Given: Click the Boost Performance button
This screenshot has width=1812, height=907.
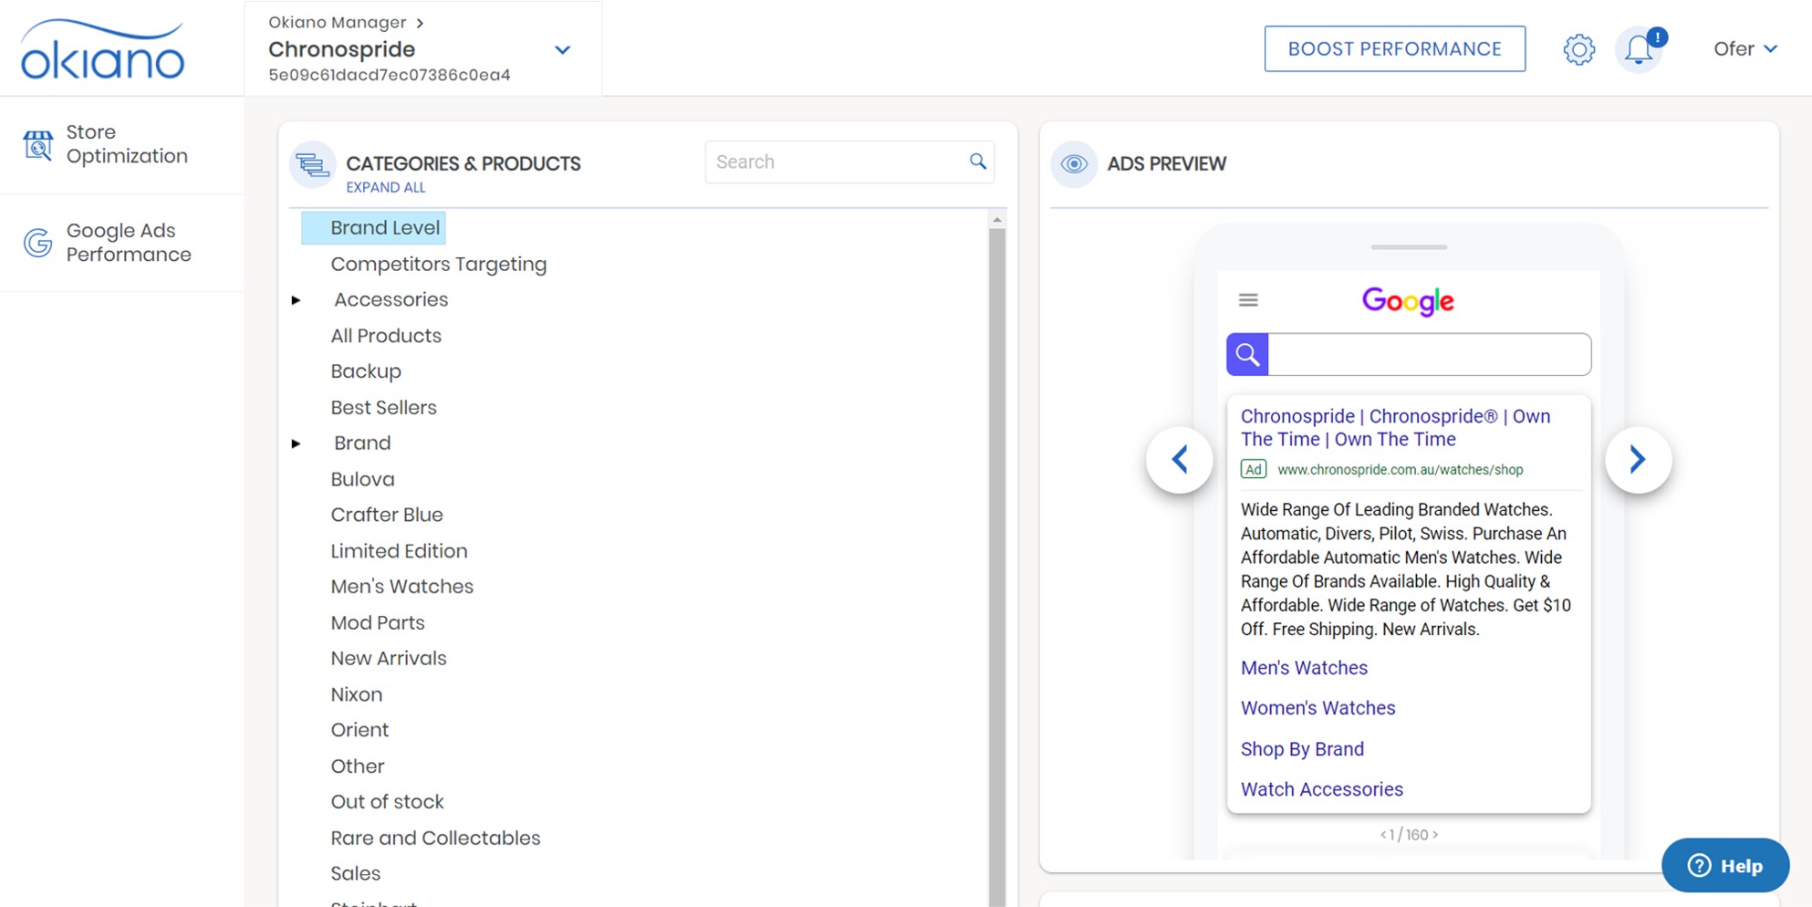Looking at the screenshot, I should pos(1394,49).
